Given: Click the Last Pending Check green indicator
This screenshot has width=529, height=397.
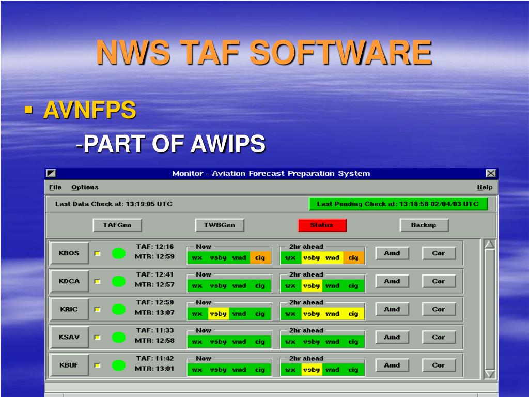Looking at the screenshot, I should (398, 204).
